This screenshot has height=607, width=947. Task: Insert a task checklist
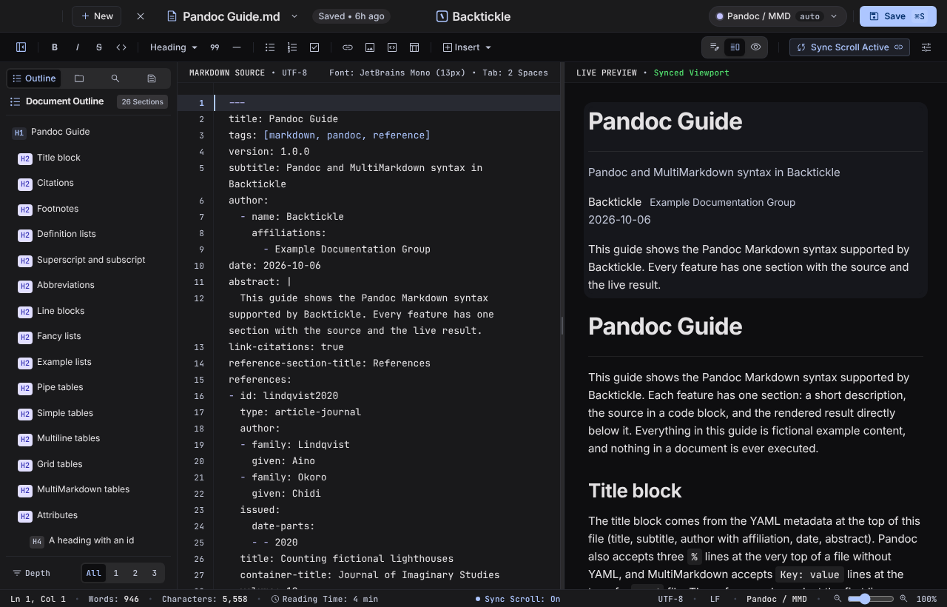tap(314, 47)
